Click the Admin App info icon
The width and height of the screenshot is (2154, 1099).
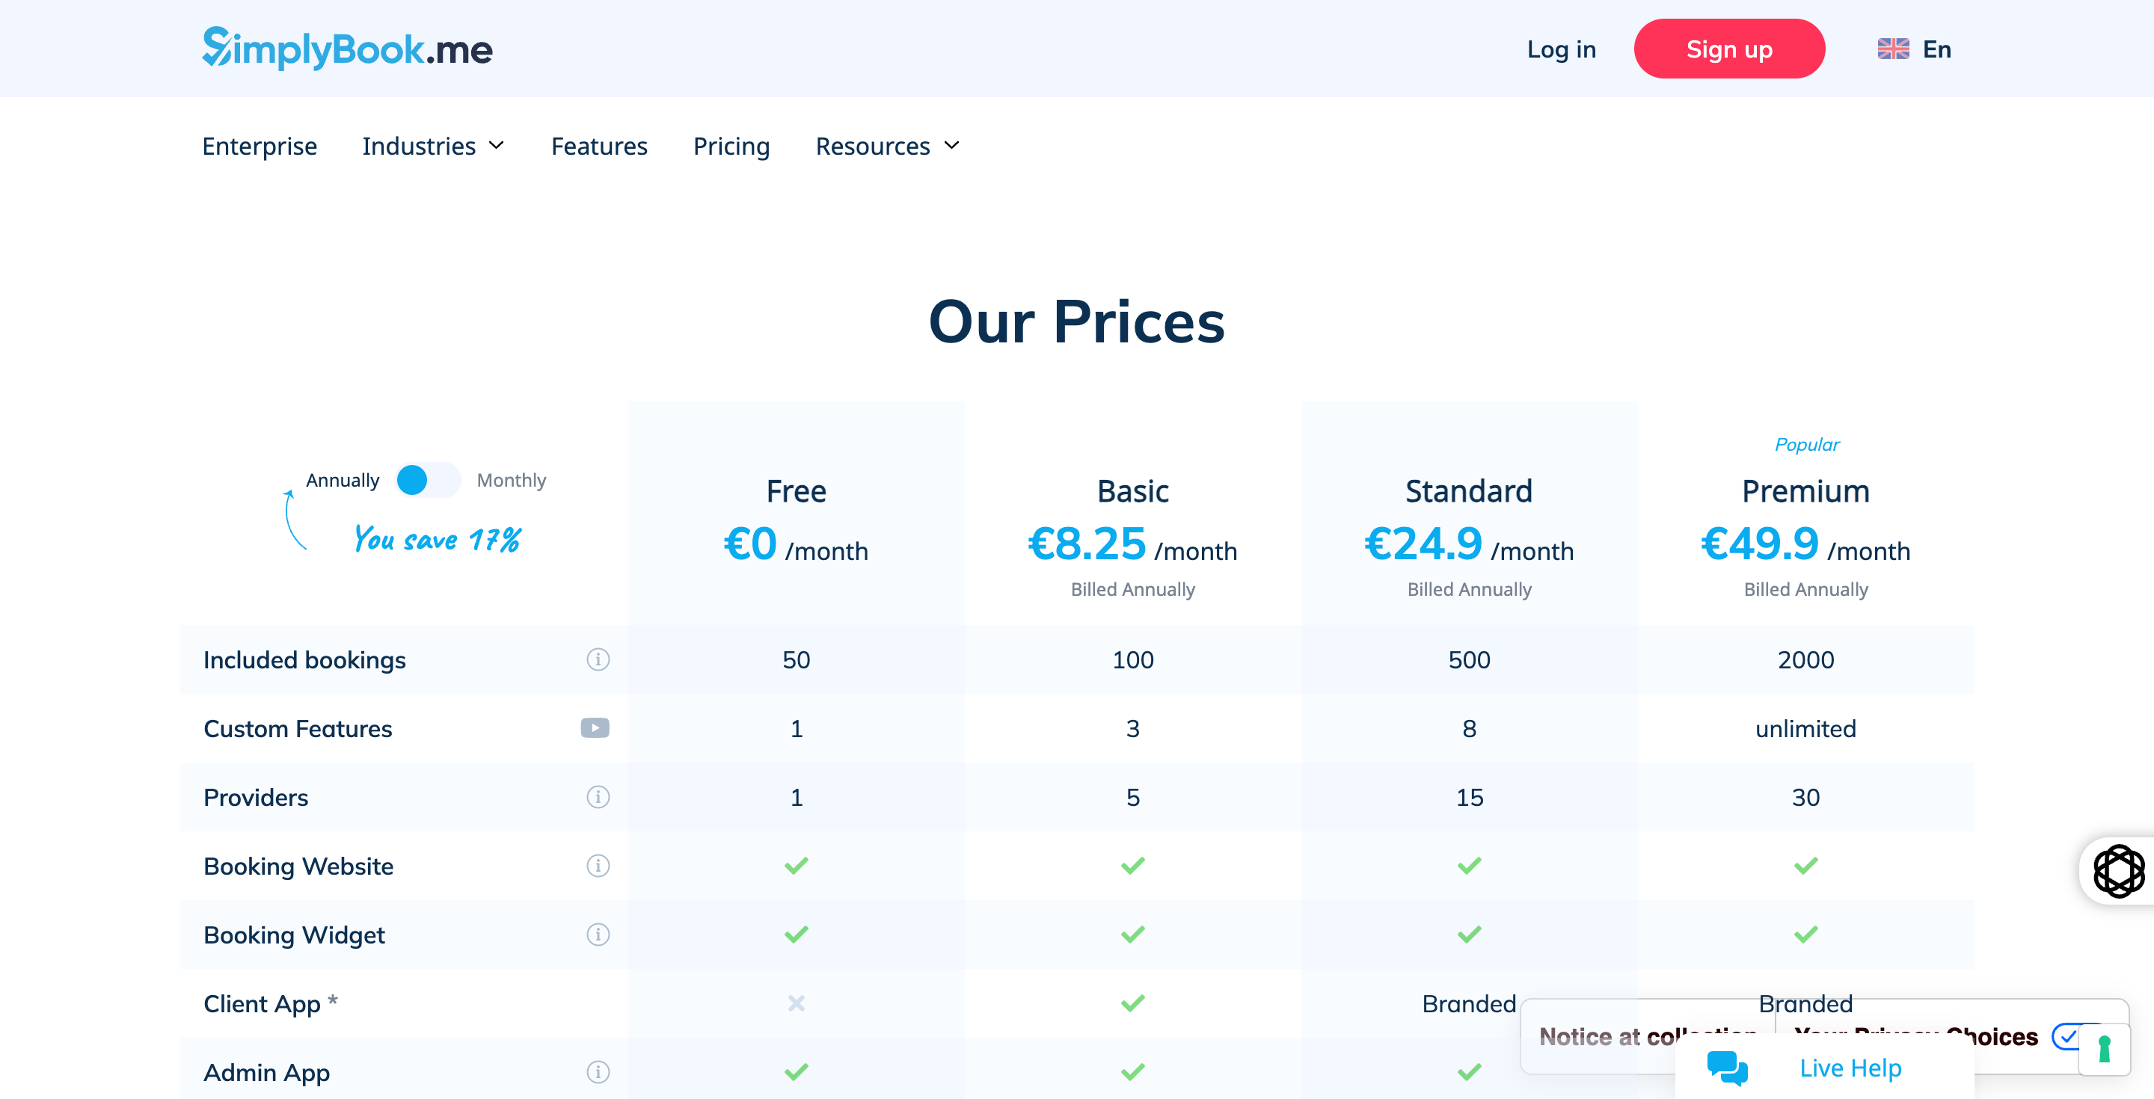point(597,1071)
